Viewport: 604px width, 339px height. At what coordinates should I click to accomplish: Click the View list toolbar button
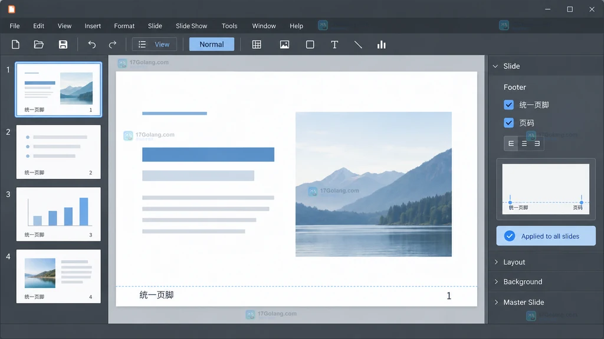[155, 45]
